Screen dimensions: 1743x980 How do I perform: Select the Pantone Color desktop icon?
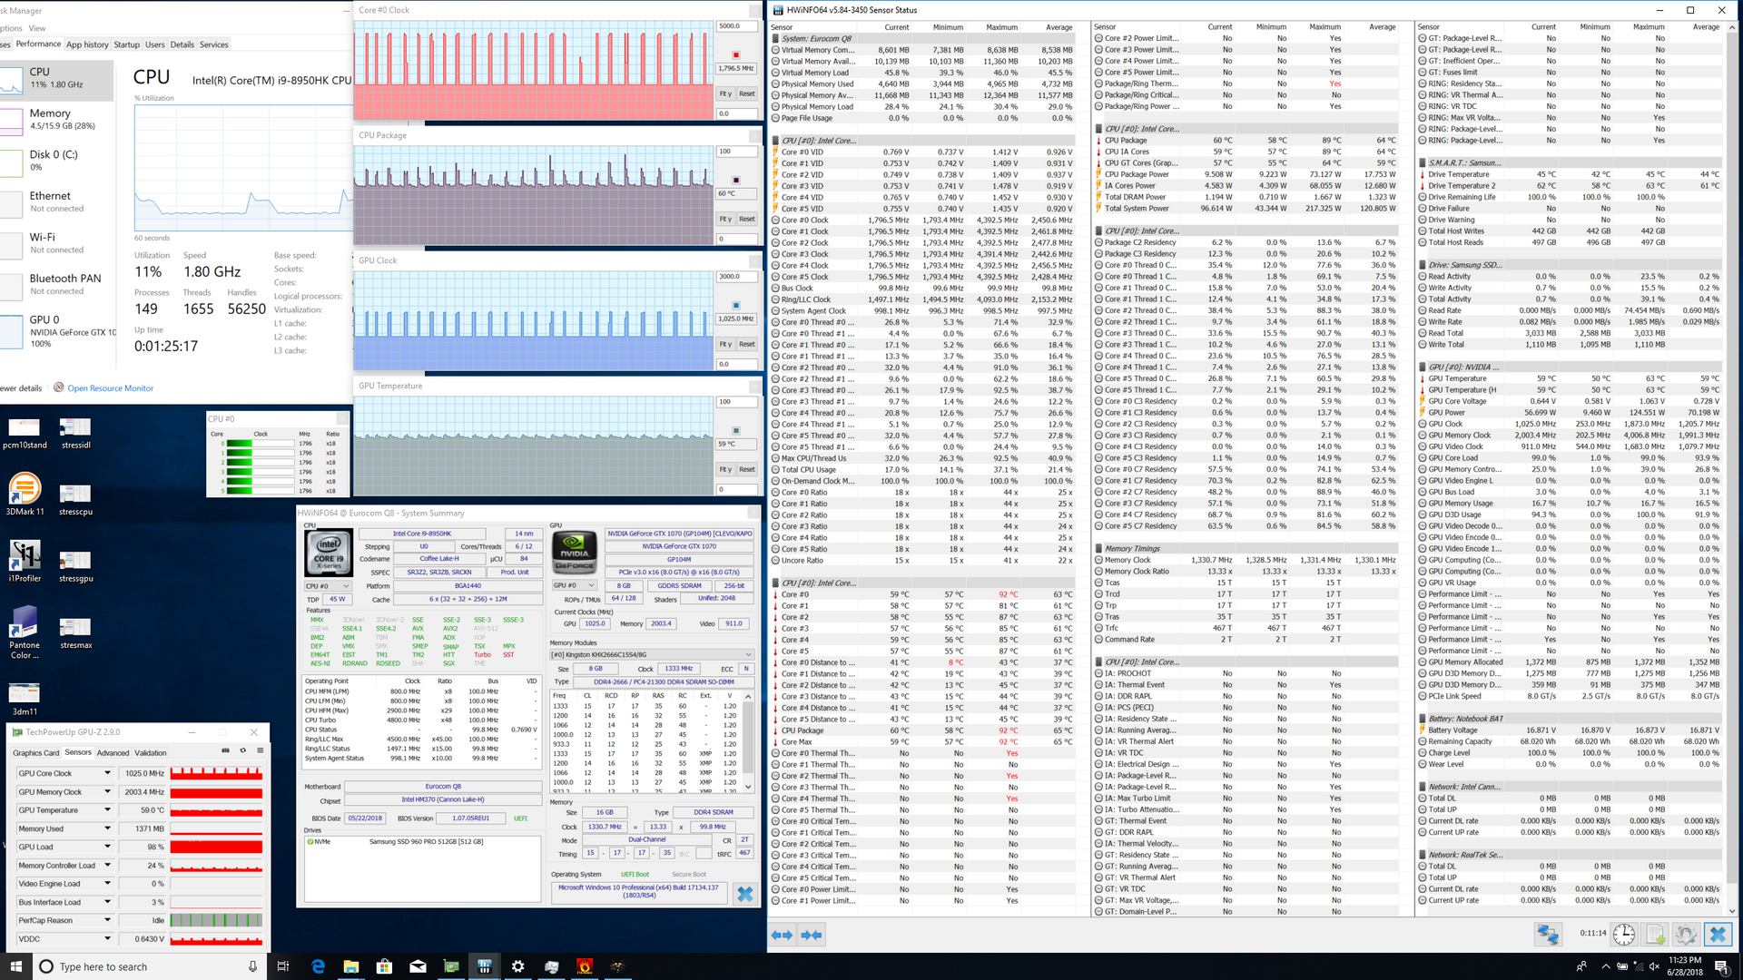25,632
